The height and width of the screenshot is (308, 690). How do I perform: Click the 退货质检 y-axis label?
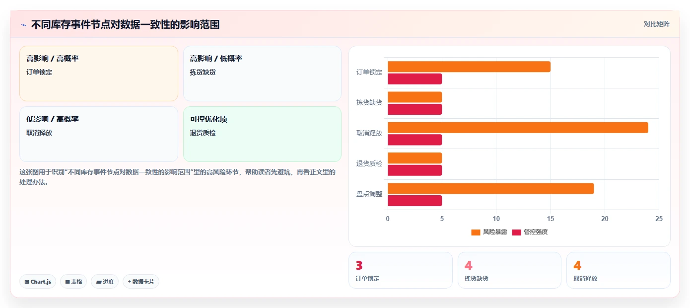click(369, 163)
